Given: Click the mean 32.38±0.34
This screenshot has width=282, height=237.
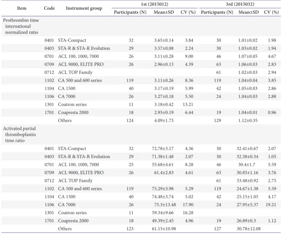Looking at the screenshot, I should click(247, 157).
